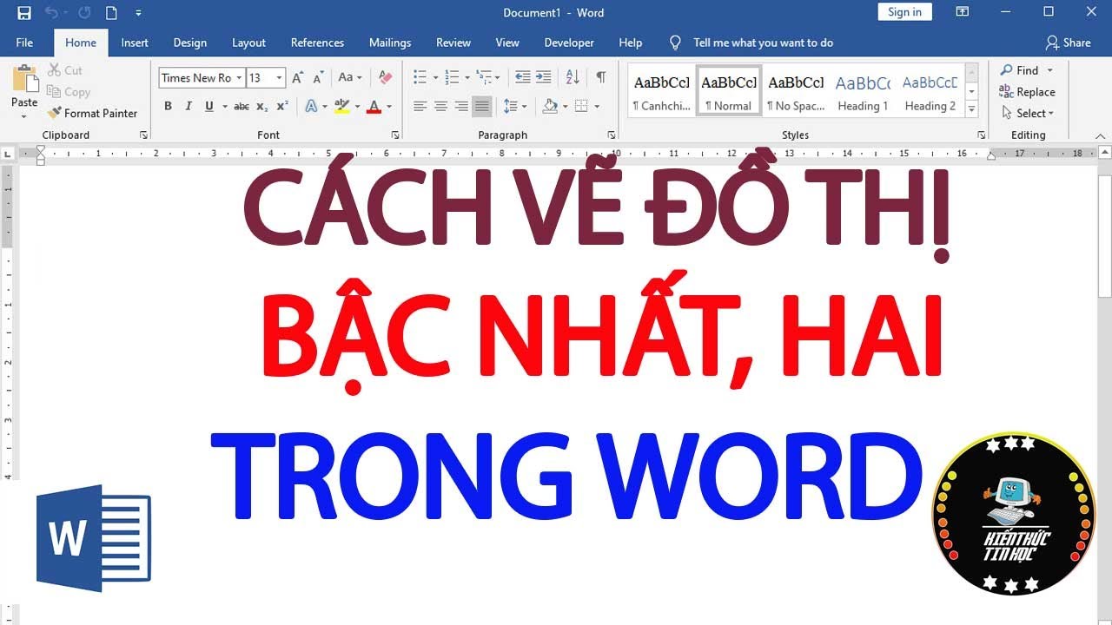Viewport: 1112px width, 625px height.
Task: Create a new blank document from quick access
Action: point(111,13)
